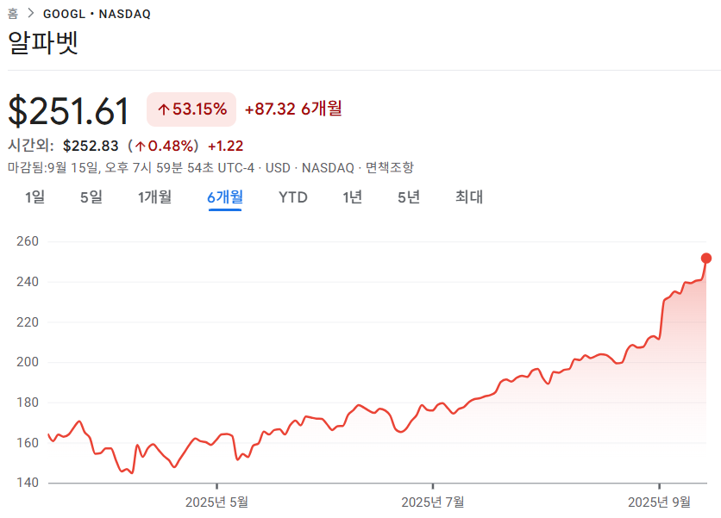The width and height of the screenshot is (721, 518).
Task: Click the $251.61 current price
Action: point(69,111)
